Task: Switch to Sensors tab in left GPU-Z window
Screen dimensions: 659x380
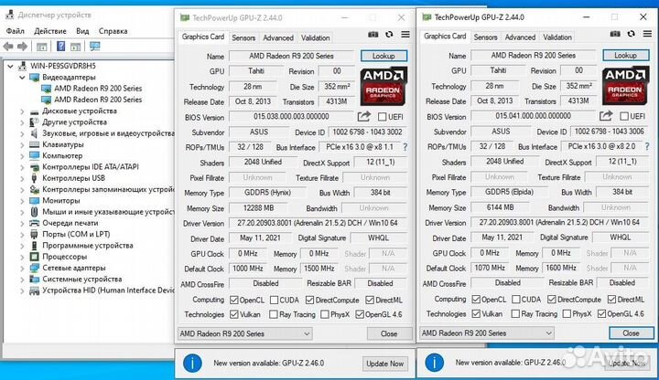Action: point(243,37)
